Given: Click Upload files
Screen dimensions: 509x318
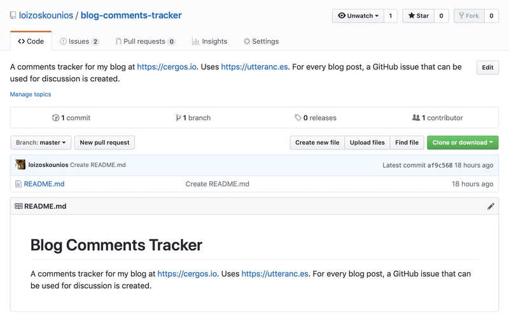Looking at the screenshot, I should (367, 142).
